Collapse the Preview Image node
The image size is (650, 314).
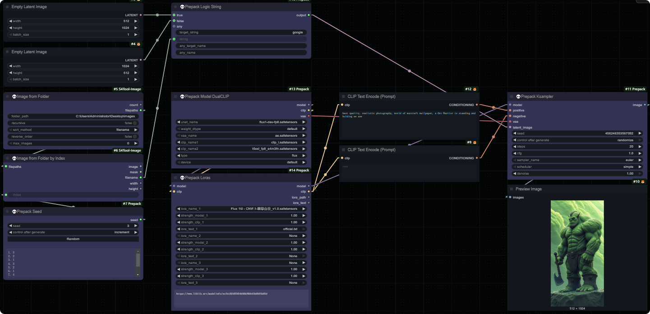(512, 189)
